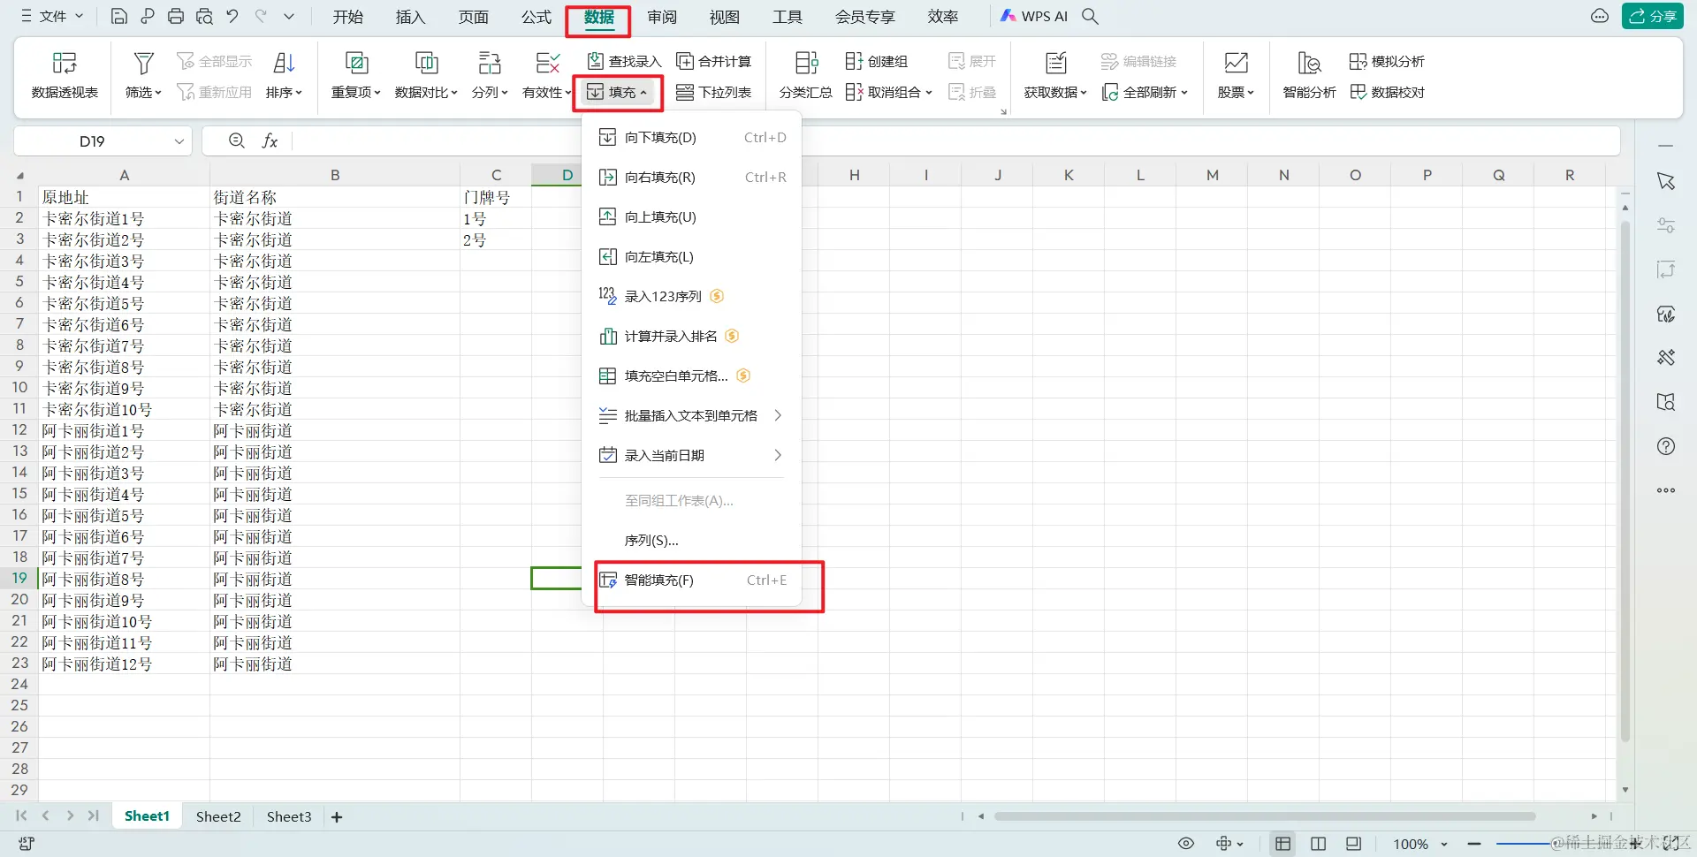Click the selection arrow tool in right sidebar

click(x=1666, y=181)
